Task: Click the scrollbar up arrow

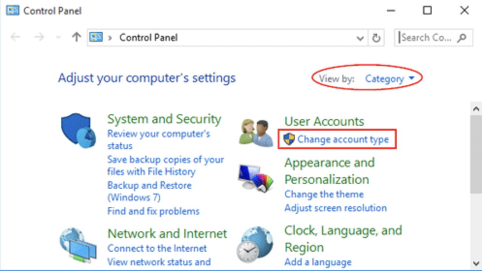Action: pyautogui.click(x=476, y=109)
